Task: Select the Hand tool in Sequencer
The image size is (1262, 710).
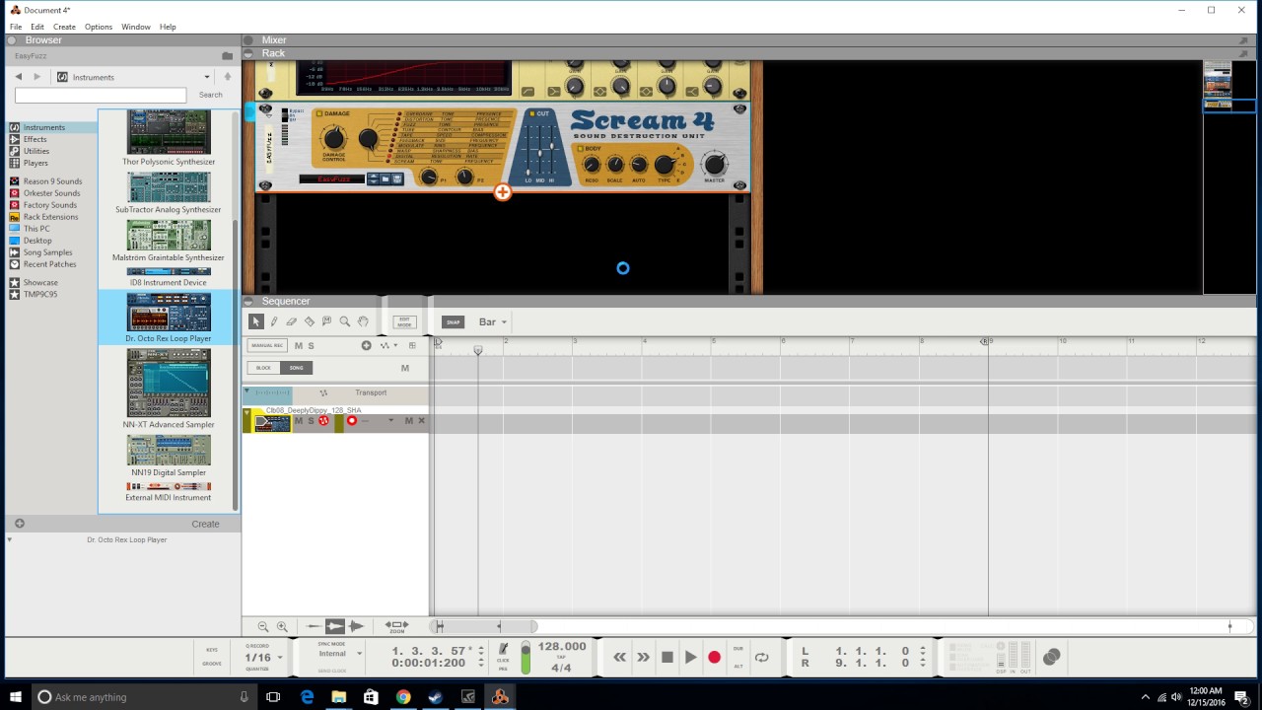Action: (x=363, y=321)
